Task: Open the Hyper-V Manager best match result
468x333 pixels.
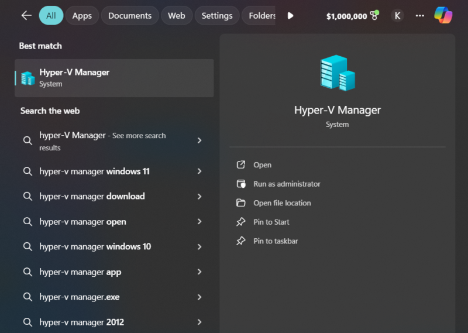Action: point(114,78)
